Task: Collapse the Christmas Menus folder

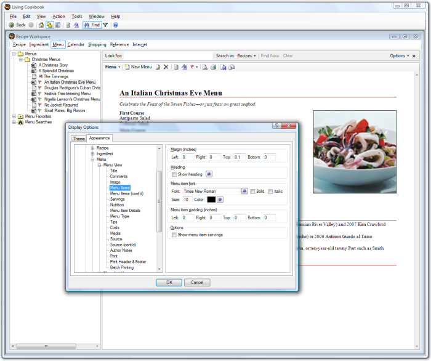Action: point(20,59)
